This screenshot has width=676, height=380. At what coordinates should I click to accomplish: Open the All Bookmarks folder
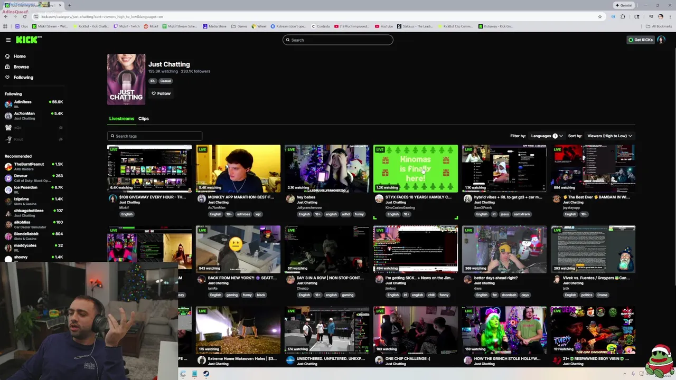click(659, 26)
